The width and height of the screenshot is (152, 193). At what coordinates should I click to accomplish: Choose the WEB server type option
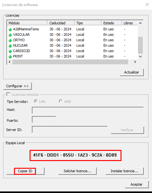pos(60,101)
